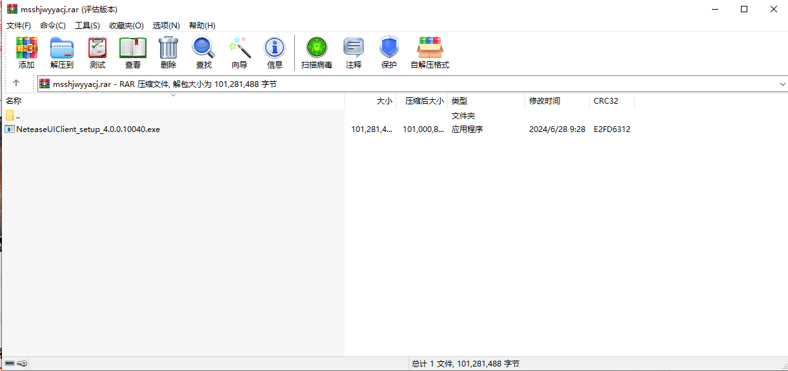Close the WinRAR window
The width and height of the screenshot is (788, 371).
(774, 9)
